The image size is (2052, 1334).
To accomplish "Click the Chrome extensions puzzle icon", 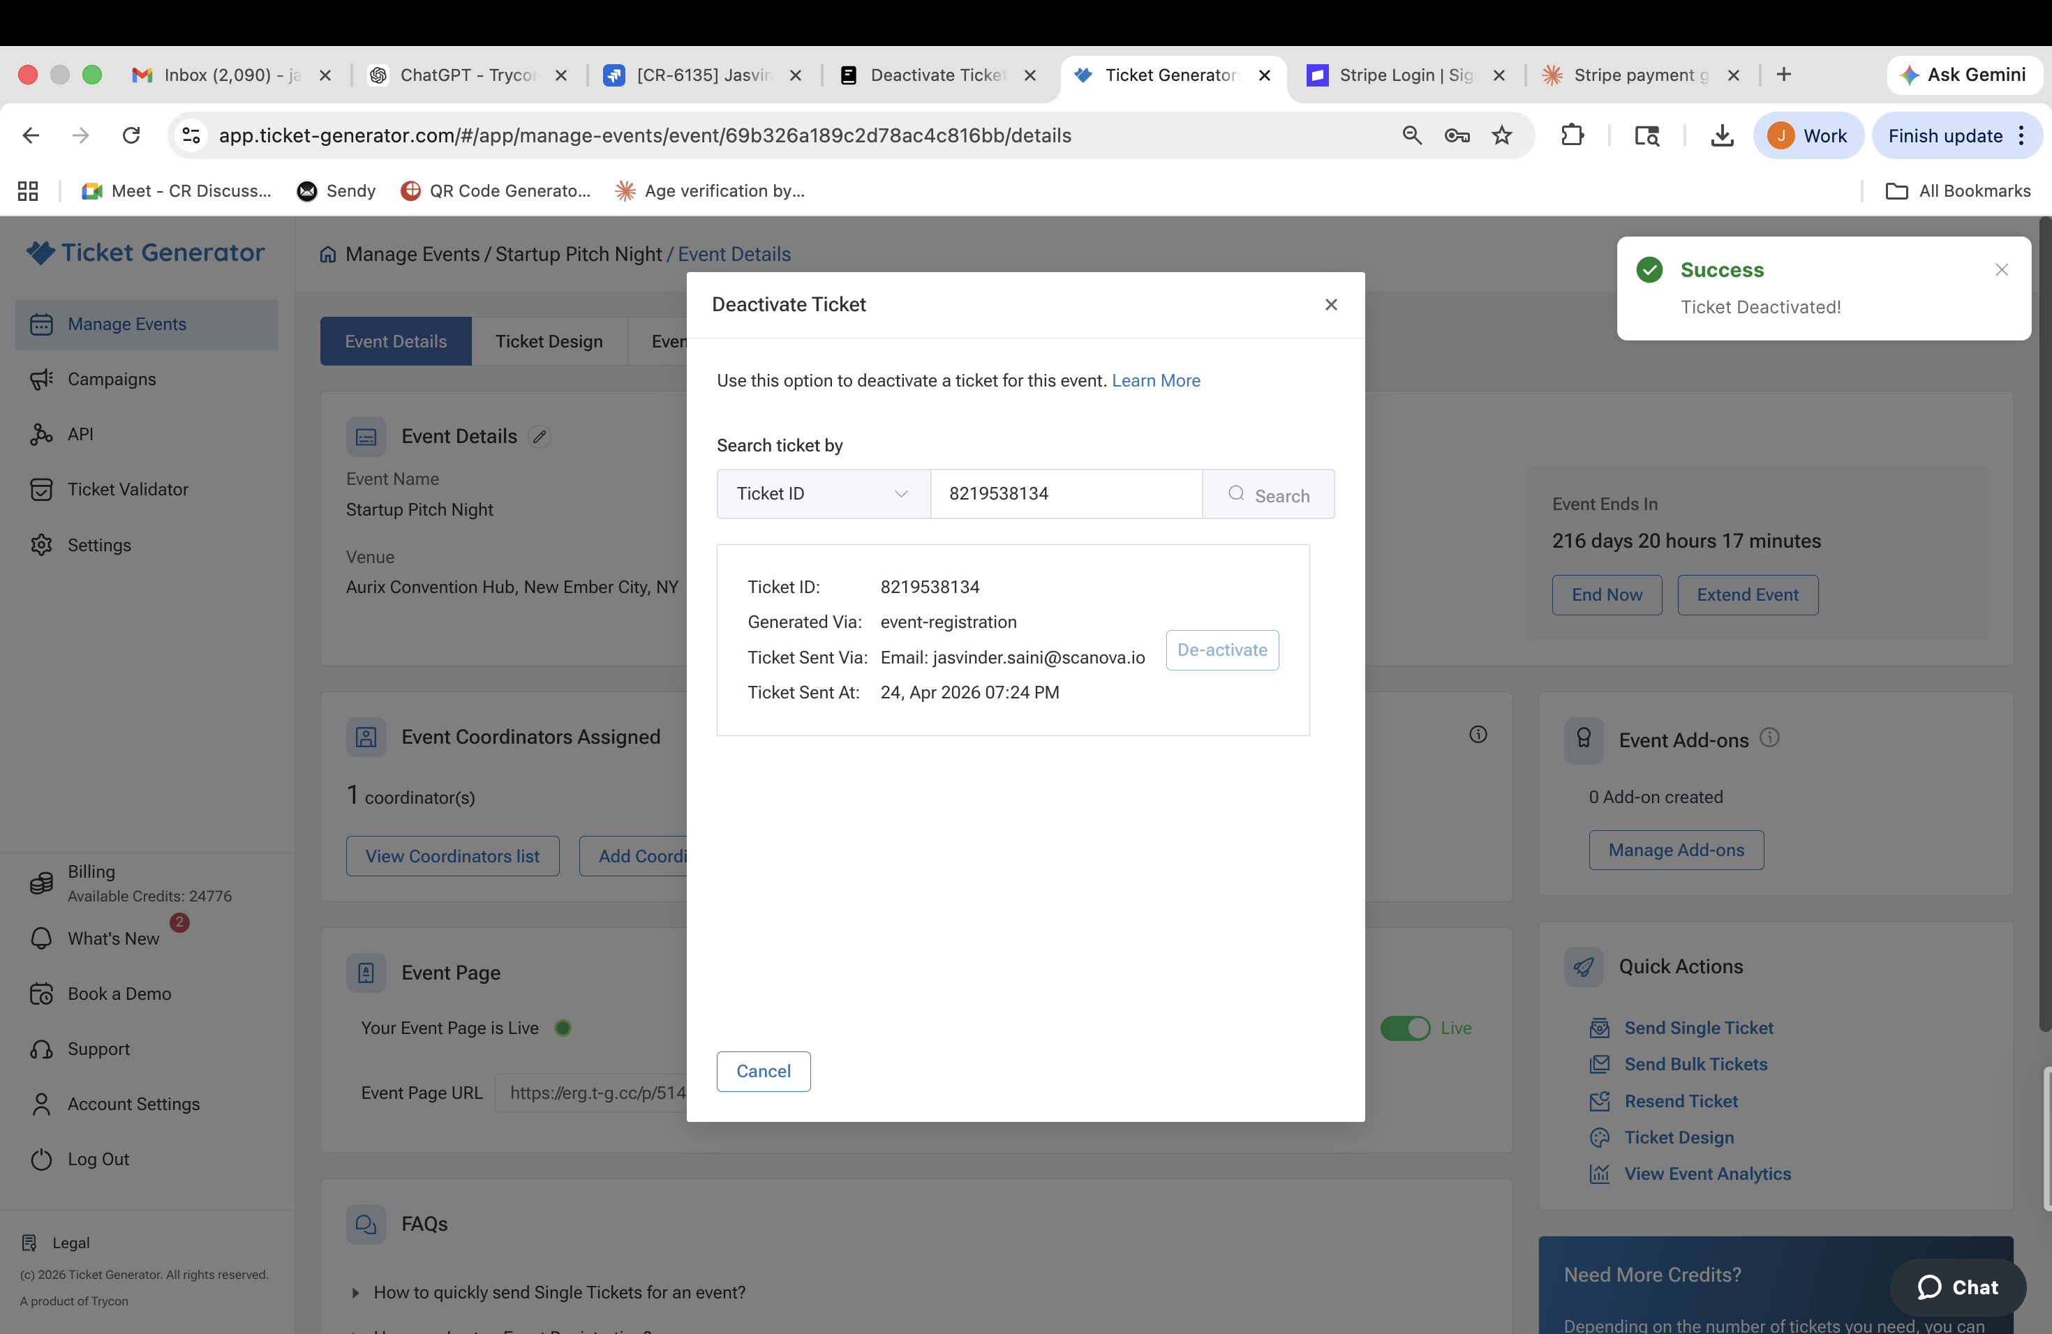I will click(x=1573, y=135).
